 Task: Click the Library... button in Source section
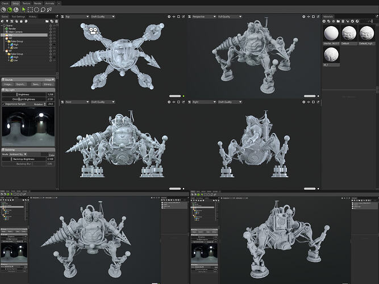point(48,84)
